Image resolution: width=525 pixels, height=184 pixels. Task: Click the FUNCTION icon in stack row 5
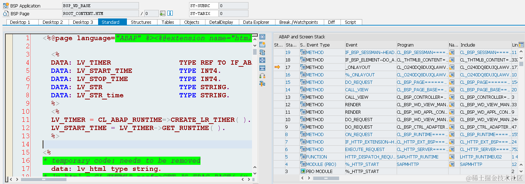point(303,157)
